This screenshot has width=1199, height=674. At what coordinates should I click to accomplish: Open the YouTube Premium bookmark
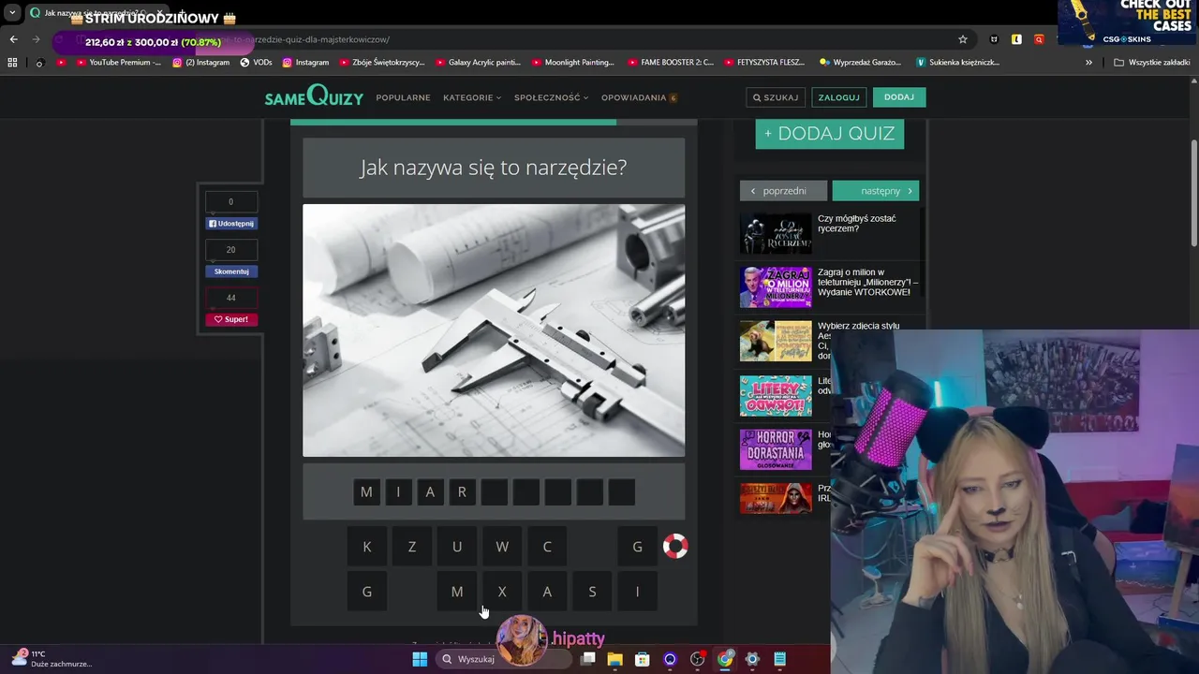[x=119, y=63]
